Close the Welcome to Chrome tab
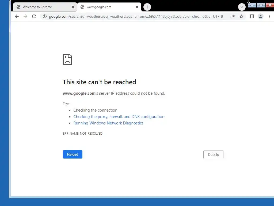This screenshot has width=274, height=206. (73, 7)
